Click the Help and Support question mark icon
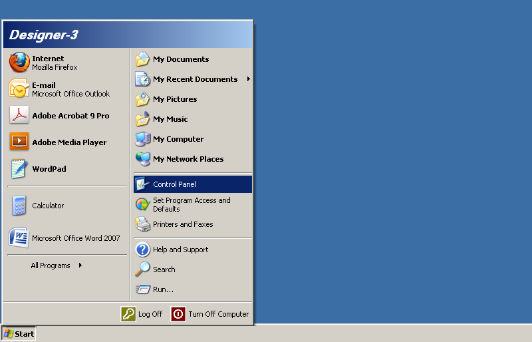This screenshot has width=532, height=342. point(142,250)
